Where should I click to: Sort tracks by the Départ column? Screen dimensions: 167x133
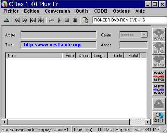(x=83, y=56)
